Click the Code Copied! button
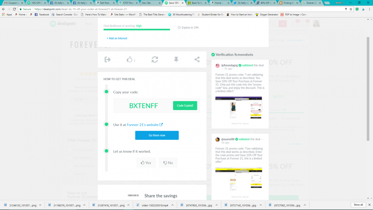This screenshot has width=373, height=210. [x=185, y=106]
